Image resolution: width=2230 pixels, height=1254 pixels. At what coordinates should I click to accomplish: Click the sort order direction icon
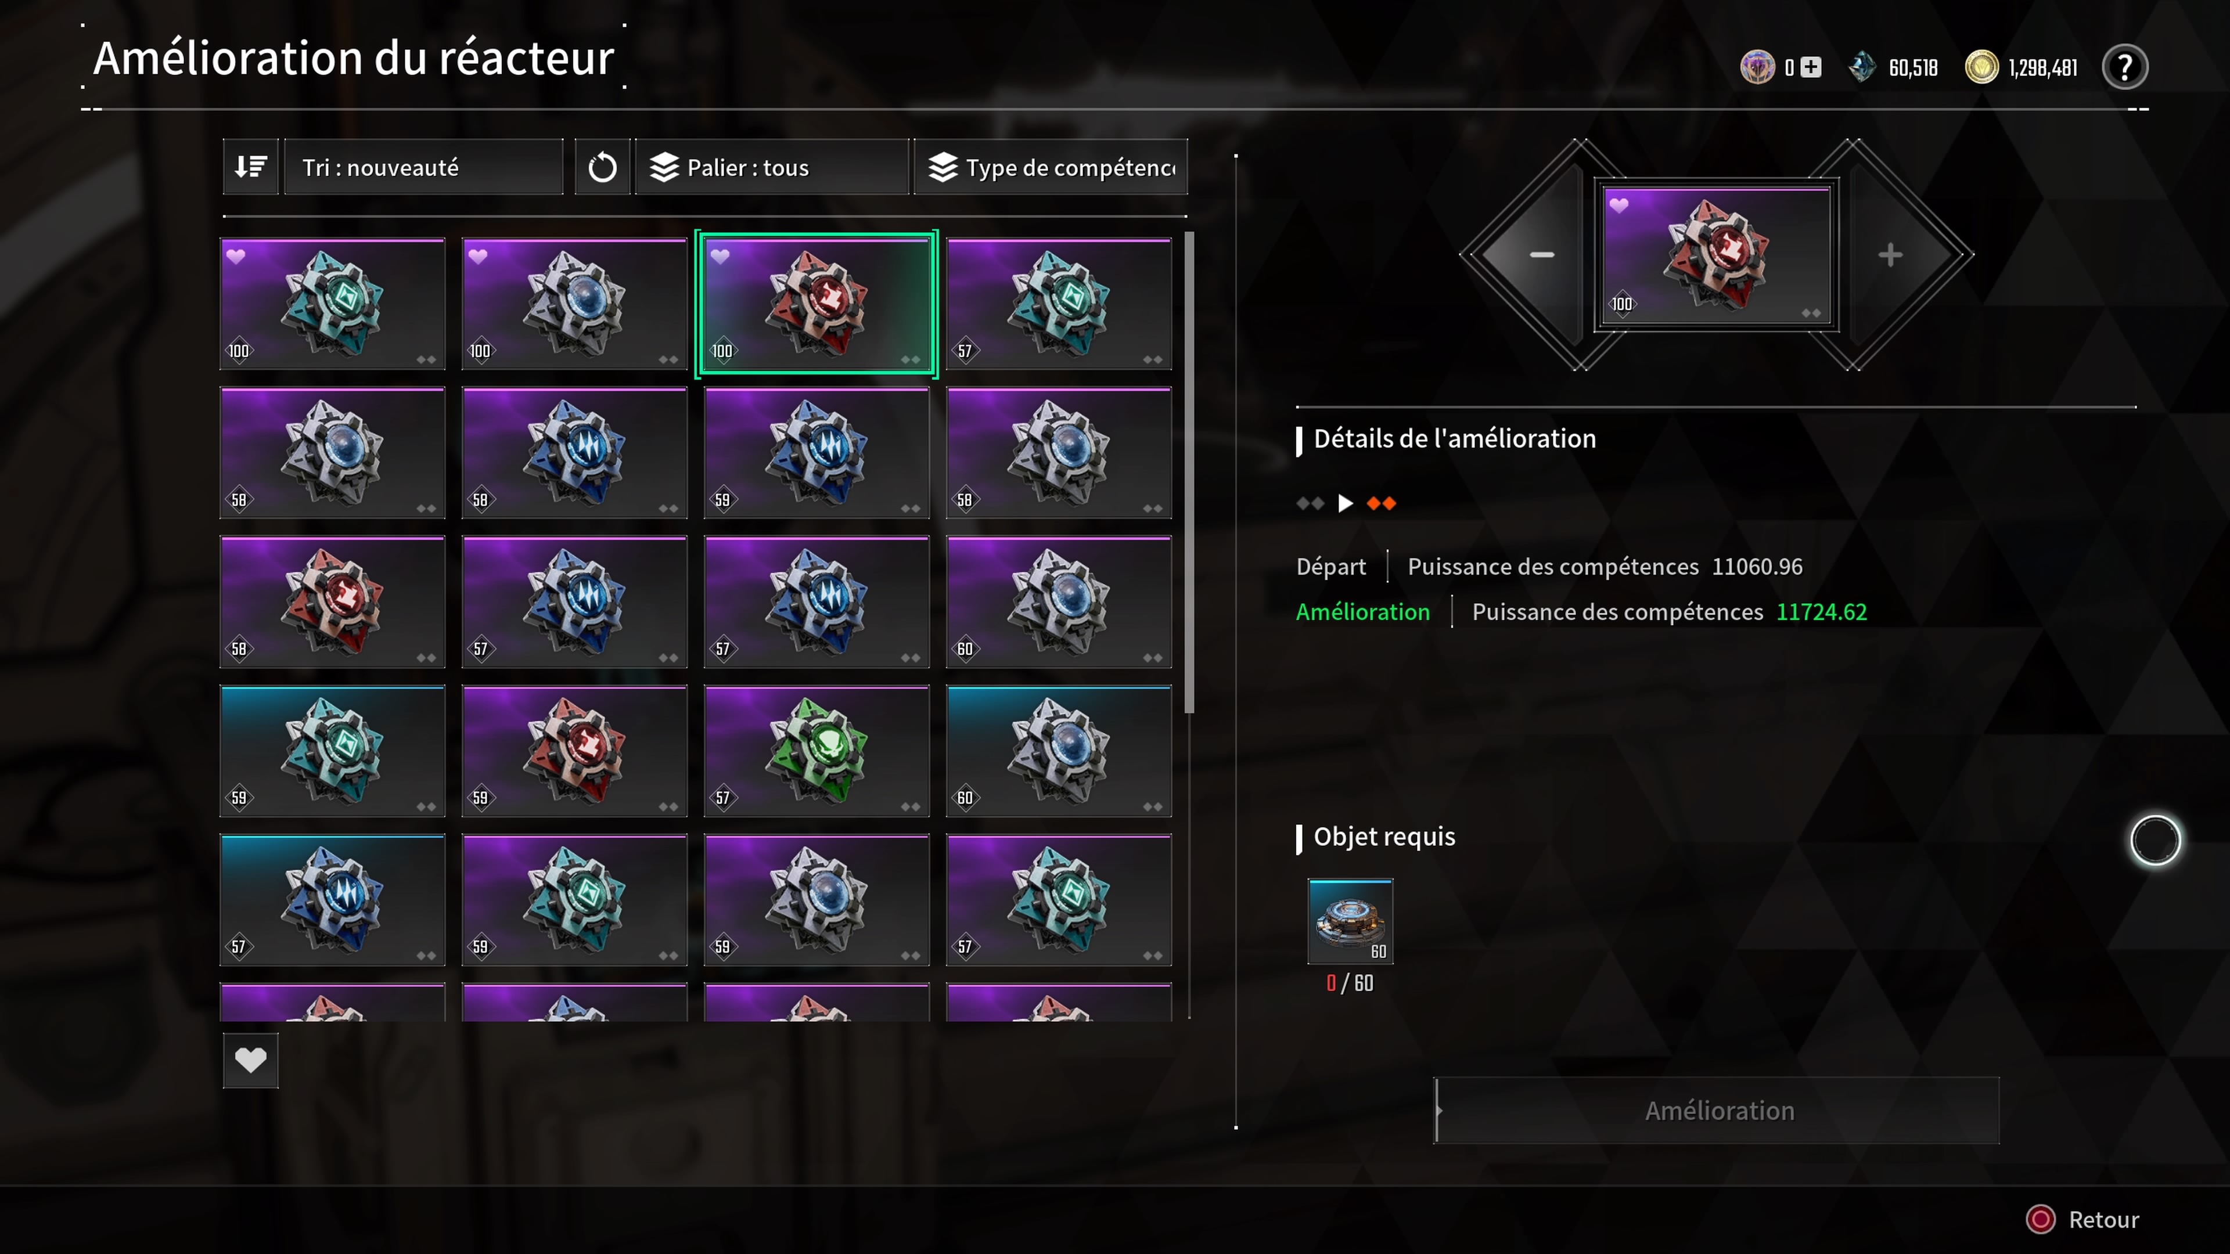click(250, 167)
